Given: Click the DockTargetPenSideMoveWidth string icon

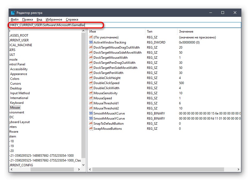Looking at the screenshot, I should (91, 68).
